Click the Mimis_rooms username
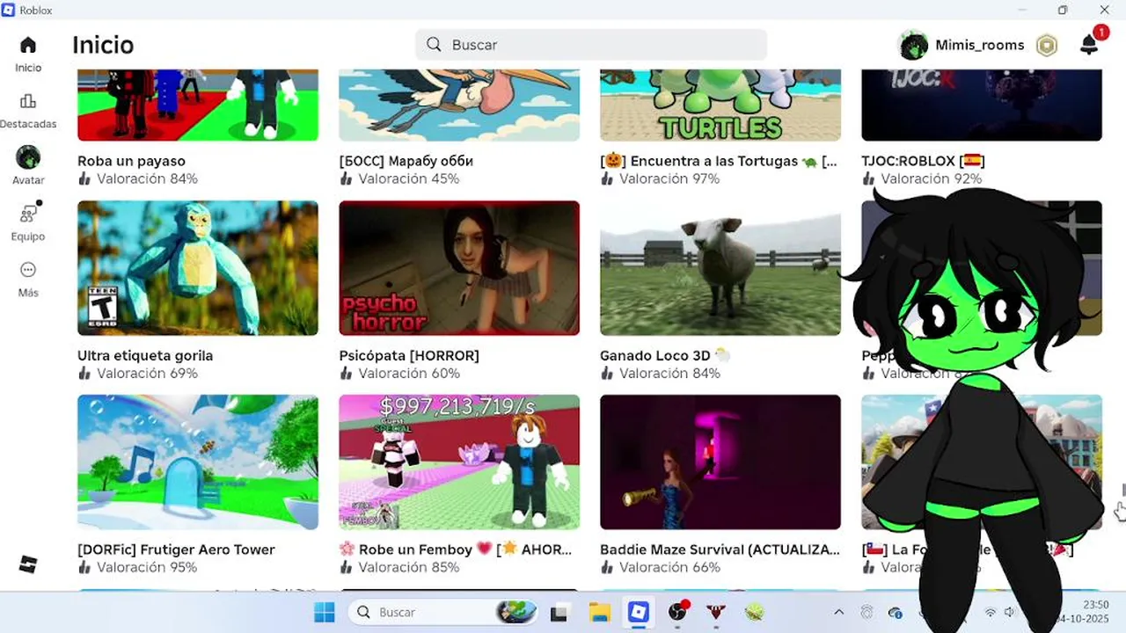Screen dimensions: 1126x633 tap(980, 45)
